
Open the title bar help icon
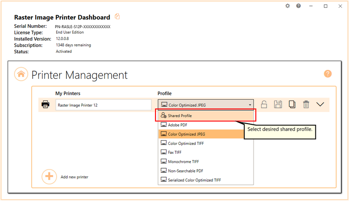point(298,6)
